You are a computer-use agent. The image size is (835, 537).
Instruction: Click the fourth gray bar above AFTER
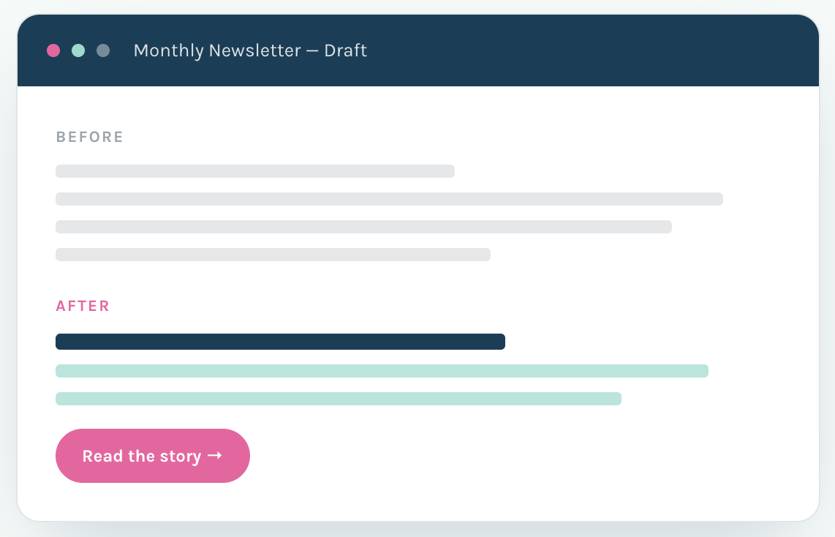[x=273, y=254]
